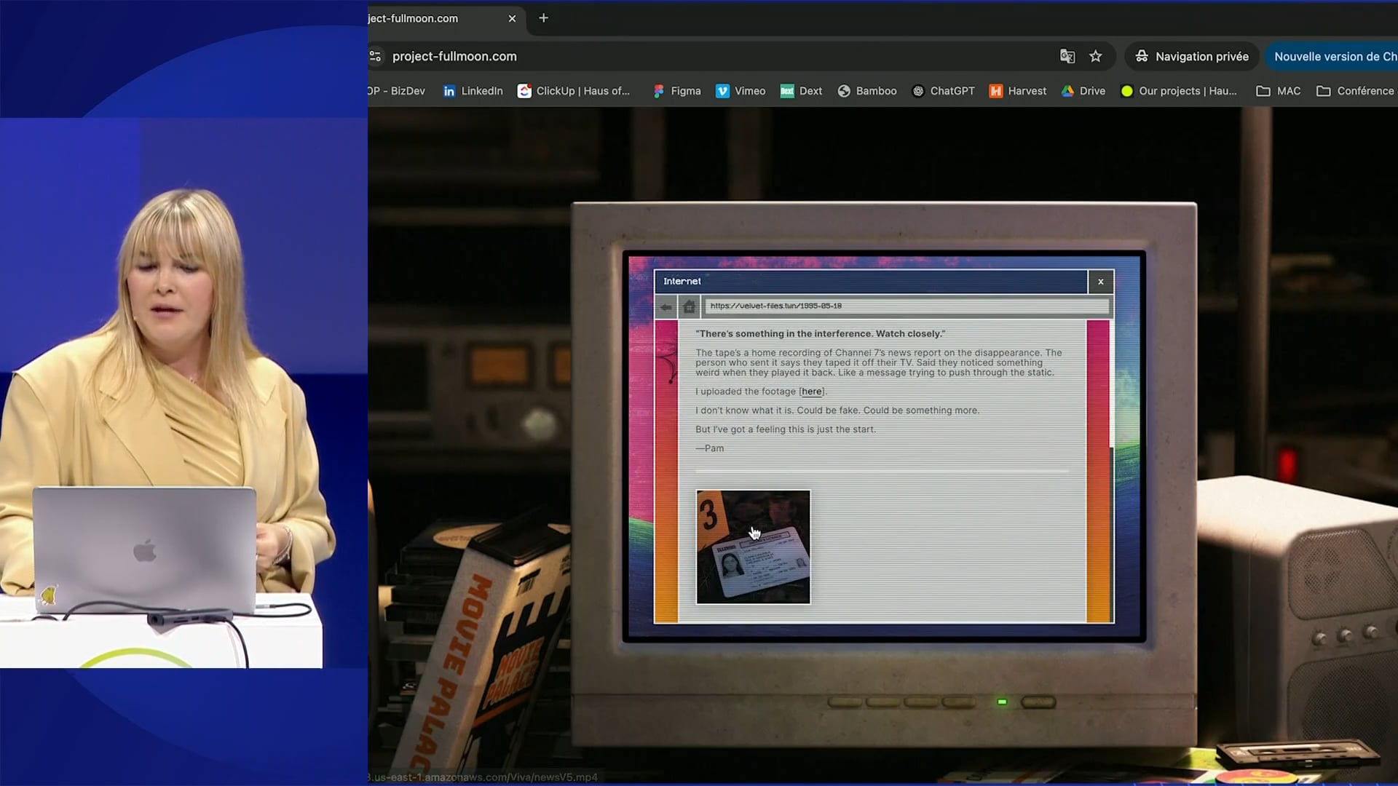Open the Drive bookmark
Viewport: 1398px width, 786px height.
(1083, 91)
